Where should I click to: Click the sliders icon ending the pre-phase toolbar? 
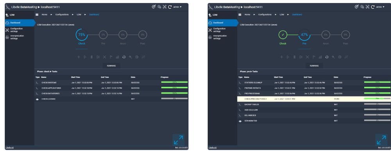pos(346,57)
